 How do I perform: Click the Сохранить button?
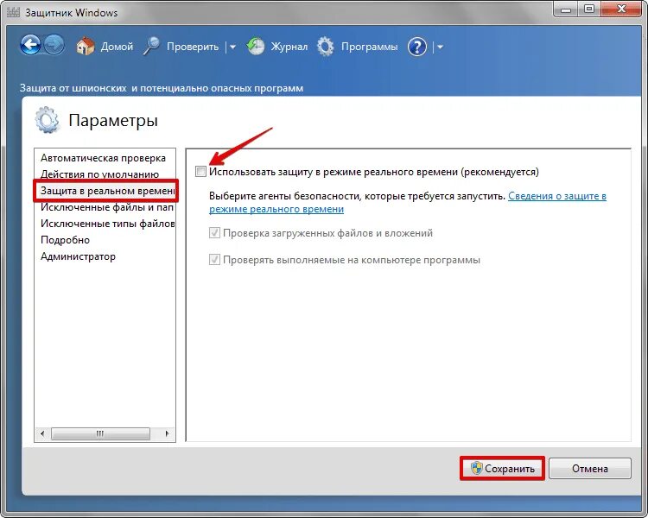[x=502, y=469]
